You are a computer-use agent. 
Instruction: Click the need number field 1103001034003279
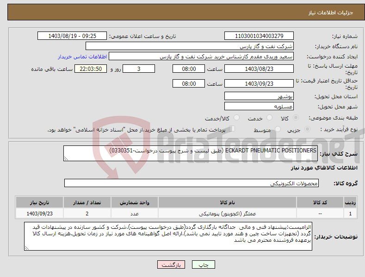tap(259, 36)
